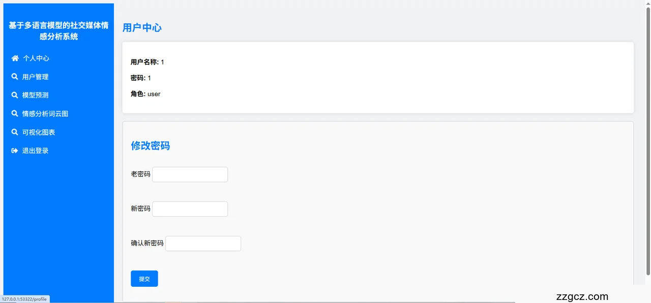Click the 修改密码 section heading
Screen dimensions: 651x303
[150, 146]
